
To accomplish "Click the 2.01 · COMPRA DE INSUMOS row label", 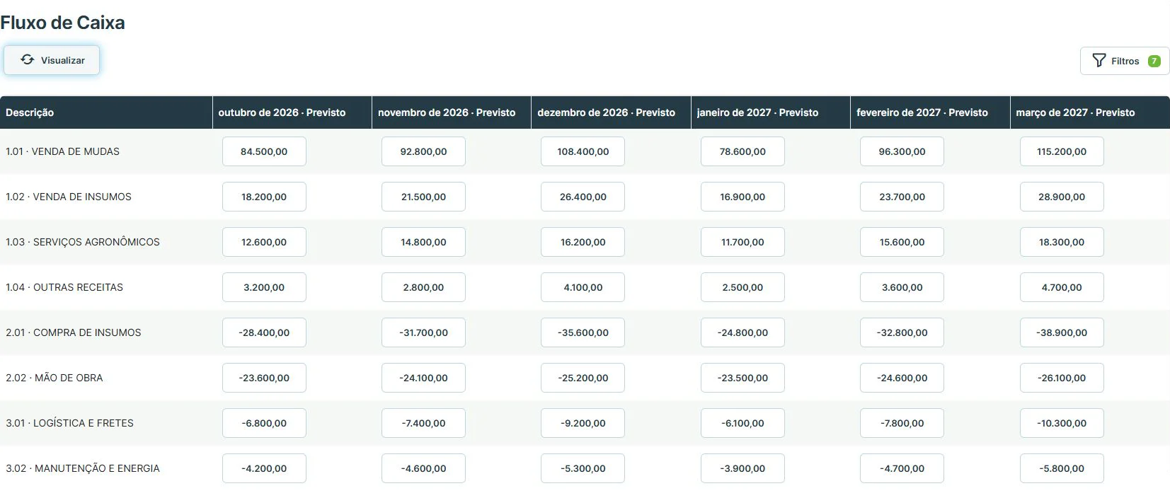I will (74, 332).
